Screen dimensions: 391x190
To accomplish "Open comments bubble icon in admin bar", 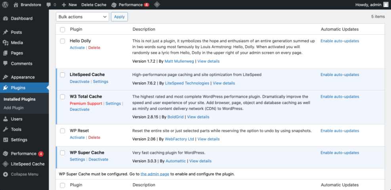I will [x=49, y=5].
